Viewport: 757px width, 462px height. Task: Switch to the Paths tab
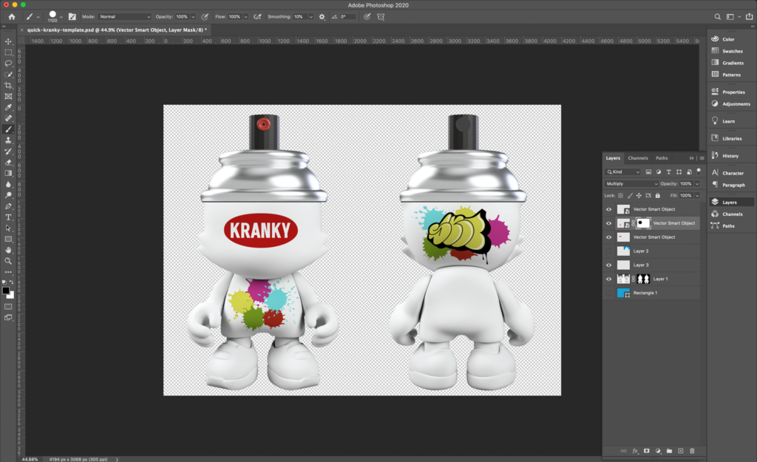662,158
